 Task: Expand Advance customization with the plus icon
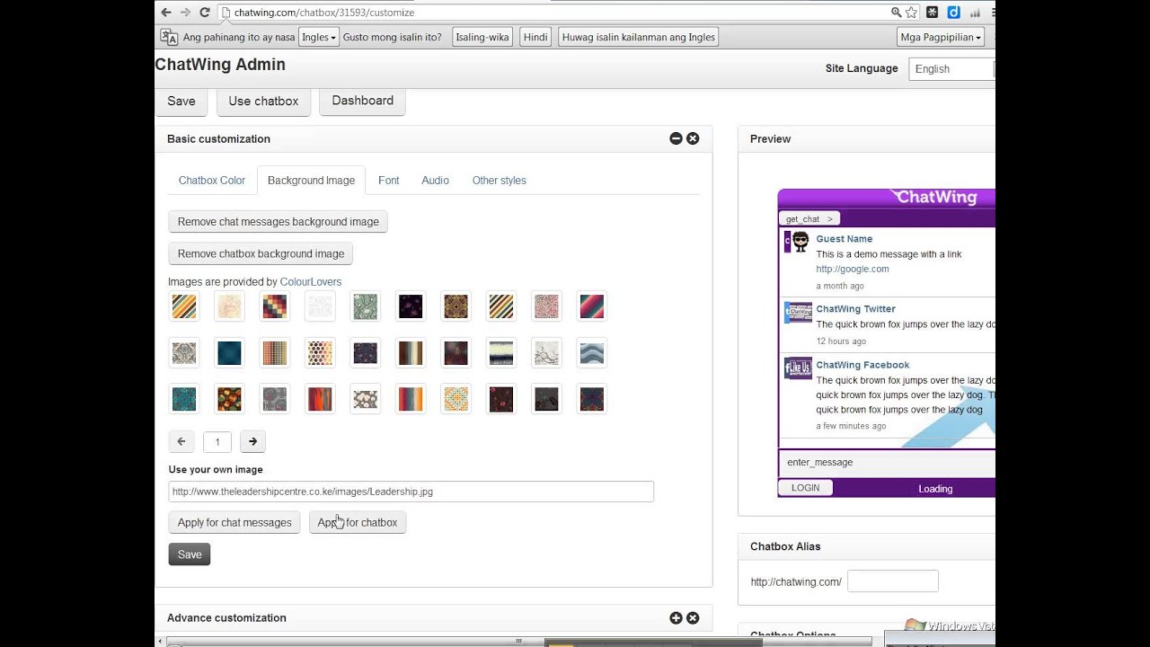click(x=676, y=617)
